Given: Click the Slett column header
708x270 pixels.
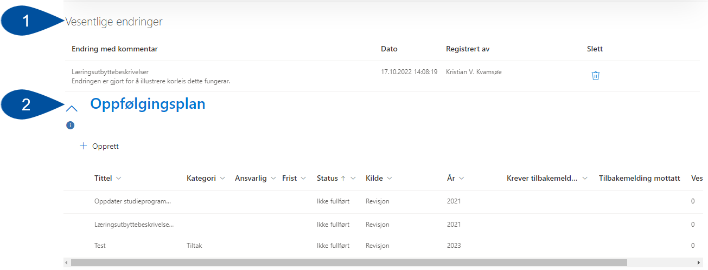Looking at the screenshot, I should coord(595,49).
